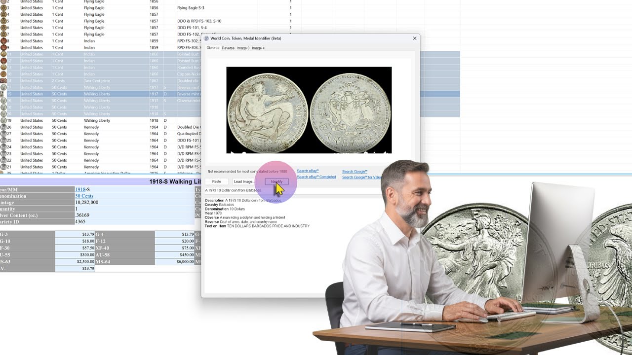Click the mintage value 10,282,000

(86, 203)
